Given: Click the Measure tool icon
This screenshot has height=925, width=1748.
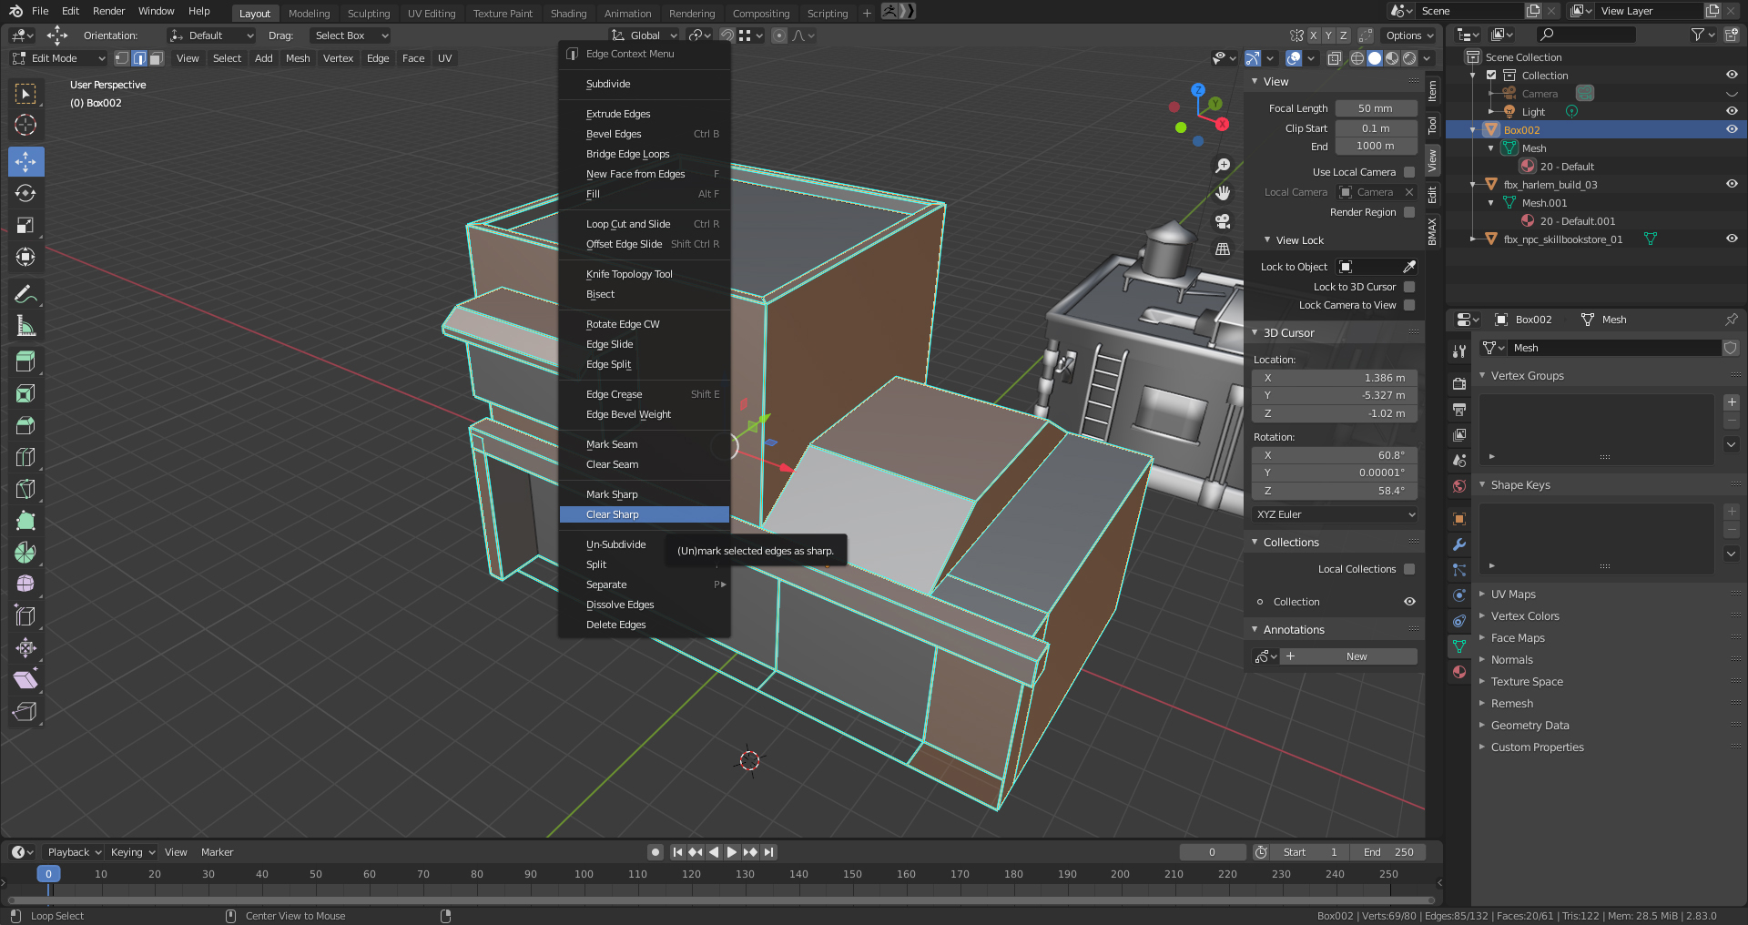Looking at the screenshot, I should pyautogui.click(x=25, y=326).
